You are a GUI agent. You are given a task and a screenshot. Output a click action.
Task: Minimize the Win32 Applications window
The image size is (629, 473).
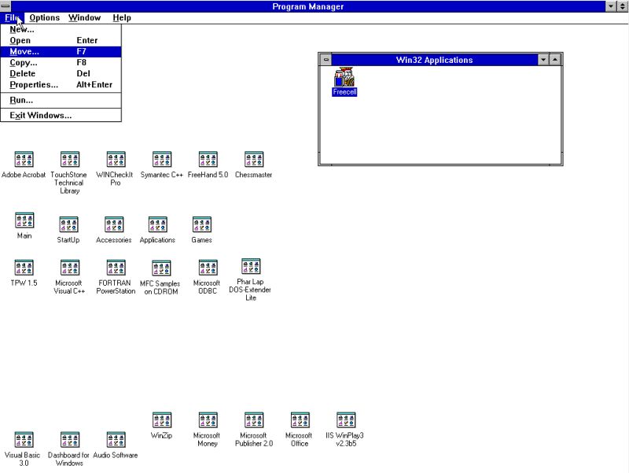pos(543,60)
